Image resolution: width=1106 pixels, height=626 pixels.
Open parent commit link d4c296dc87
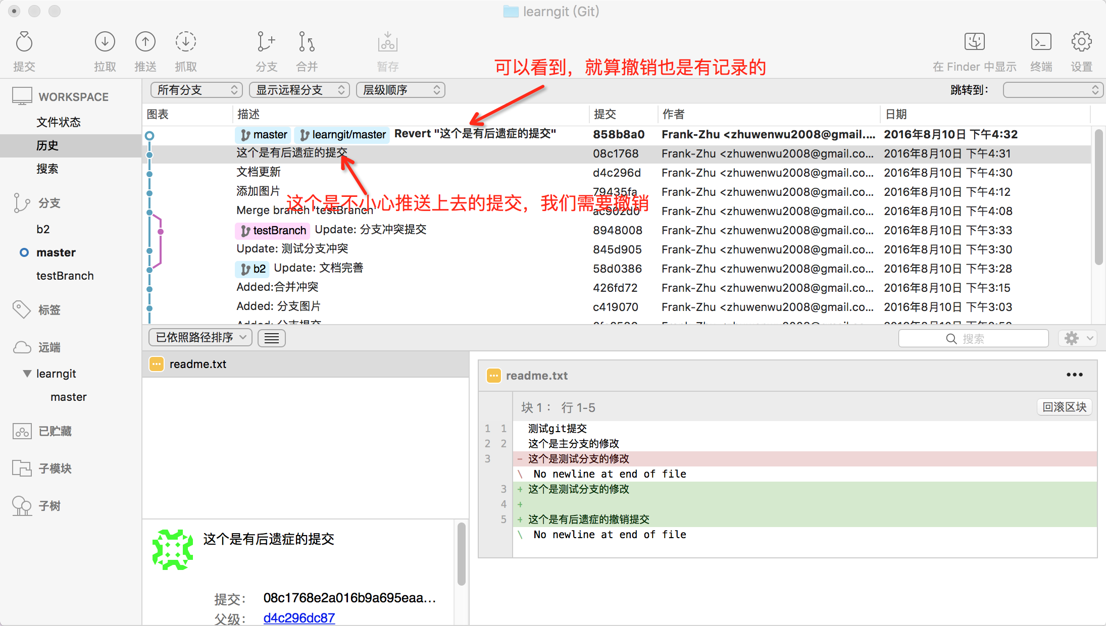299,618
